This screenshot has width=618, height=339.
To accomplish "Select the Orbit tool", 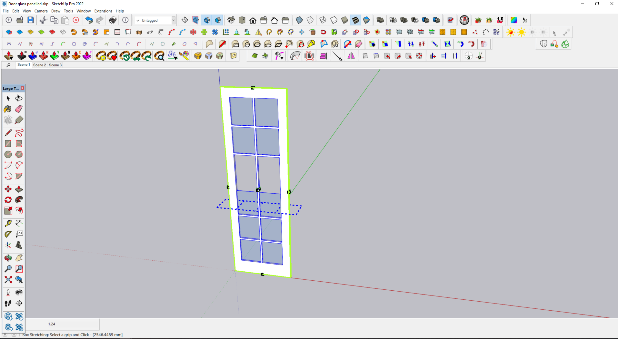I will [x=8, y=258].
